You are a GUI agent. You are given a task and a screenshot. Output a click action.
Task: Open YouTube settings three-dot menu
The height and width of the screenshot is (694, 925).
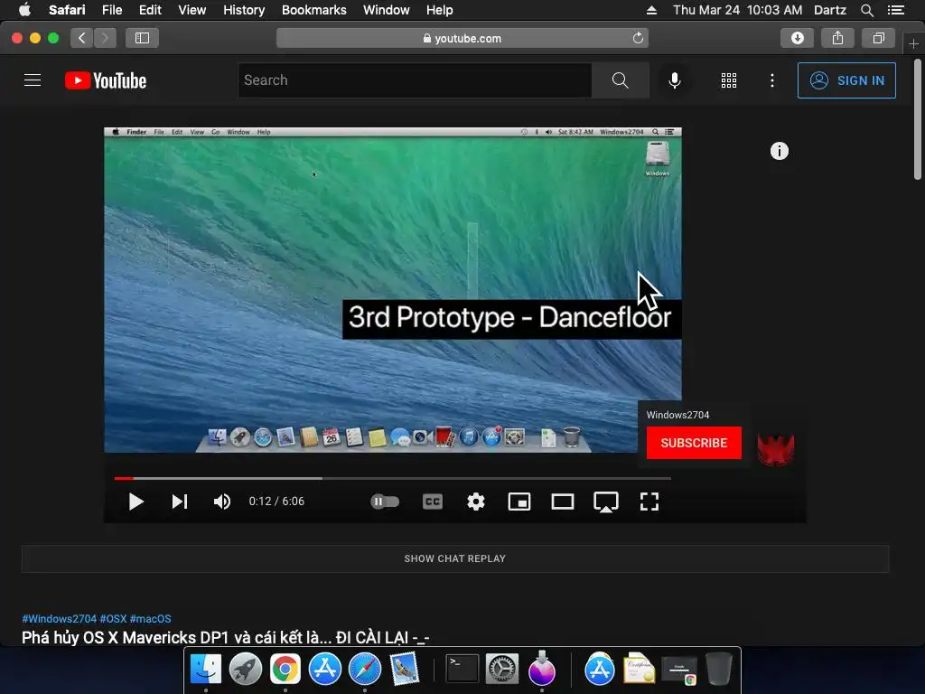tap(772, 80)
